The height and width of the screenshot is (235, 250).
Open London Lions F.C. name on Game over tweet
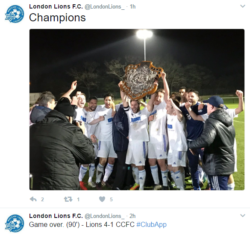tap(56, 216)
